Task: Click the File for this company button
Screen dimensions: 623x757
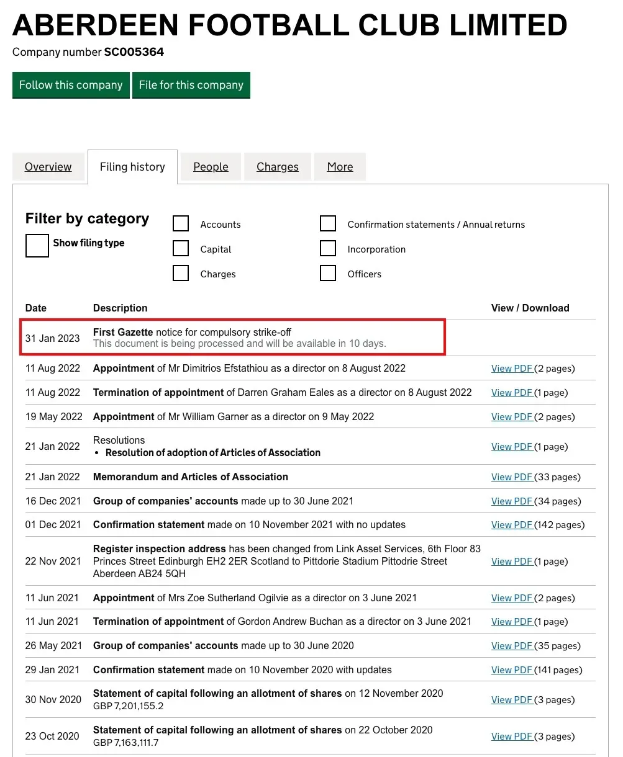Action: (x=191, y=85)
